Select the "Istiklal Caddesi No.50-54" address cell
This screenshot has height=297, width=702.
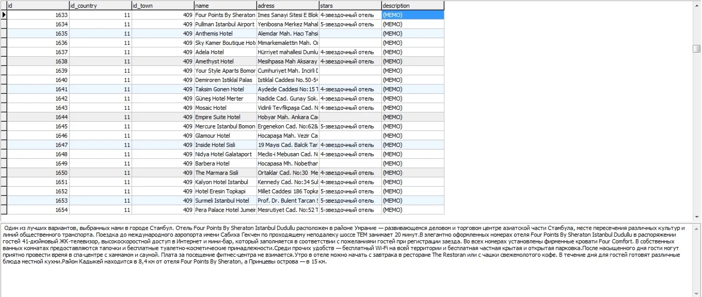point(288,80)
